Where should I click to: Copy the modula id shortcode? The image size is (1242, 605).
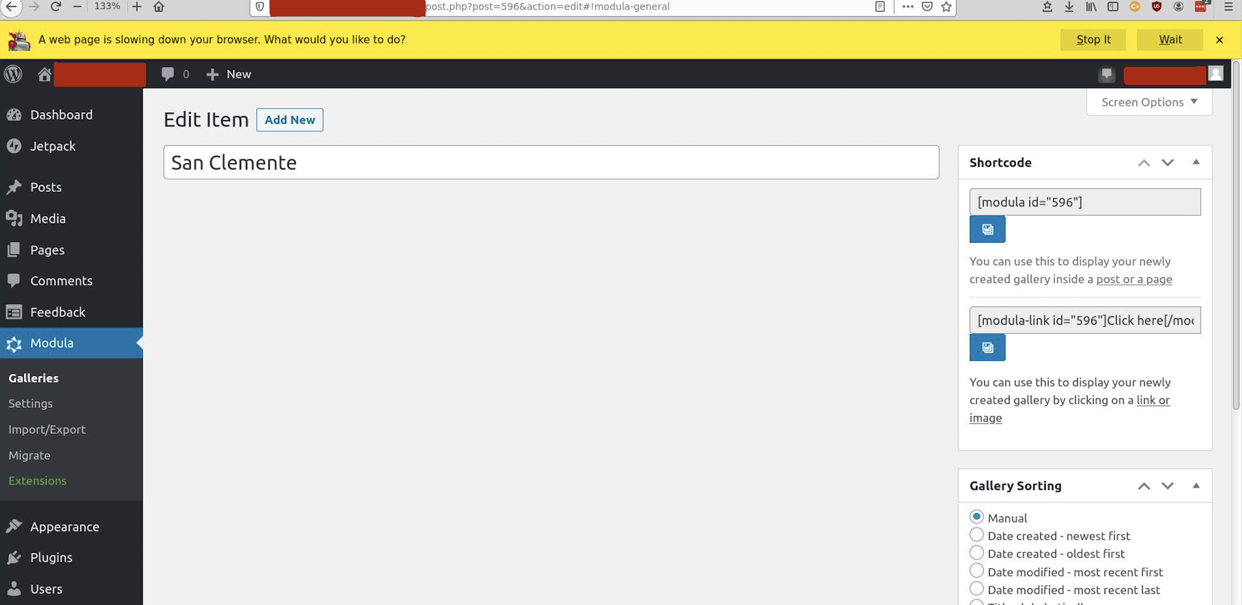tap(987, 229)
